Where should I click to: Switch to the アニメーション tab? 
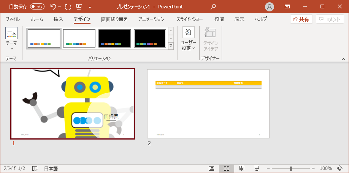point(151,19)
